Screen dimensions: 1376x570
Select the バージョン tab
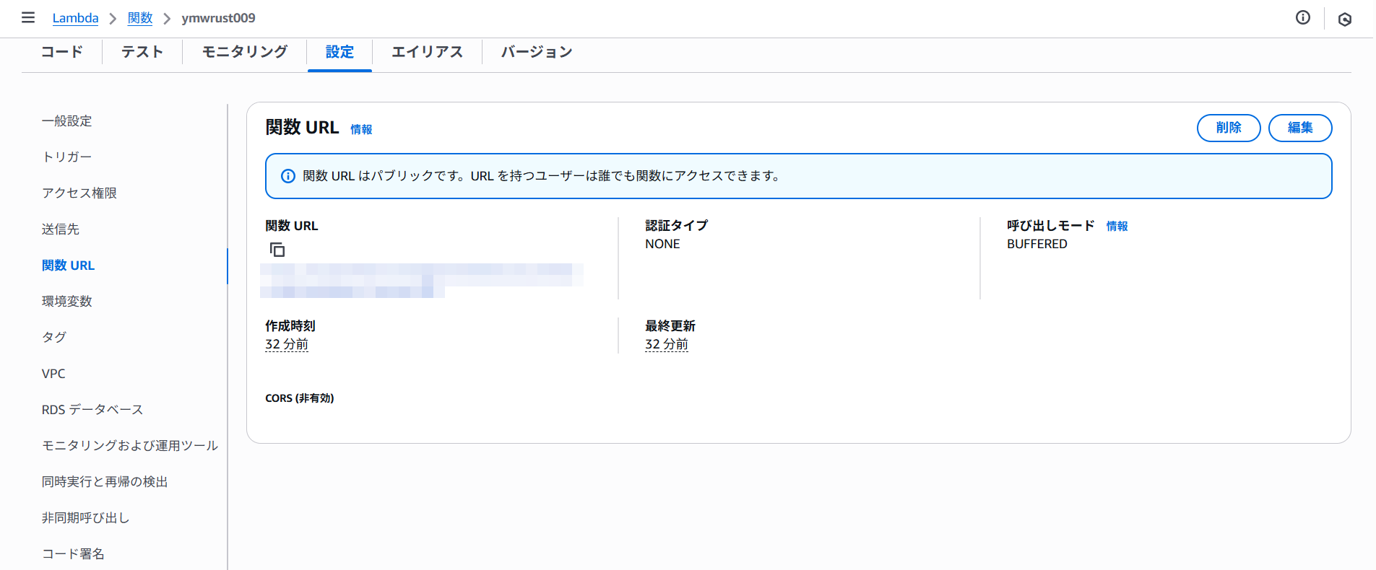(x=537, y=52)
